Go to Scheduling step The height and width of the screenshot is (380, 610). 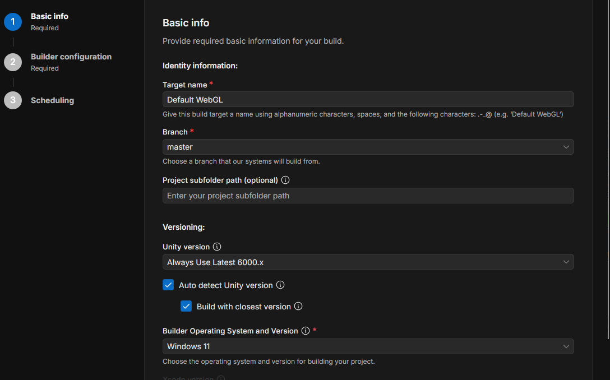52,100
